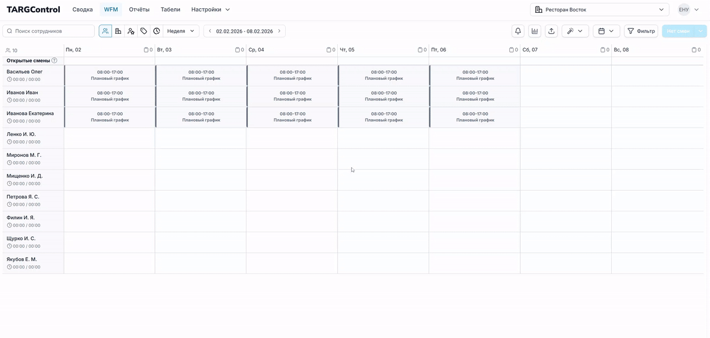Screen dimensions: 710x338
Task: Click the Фильтр button
Action: click(x=641, y=31)
